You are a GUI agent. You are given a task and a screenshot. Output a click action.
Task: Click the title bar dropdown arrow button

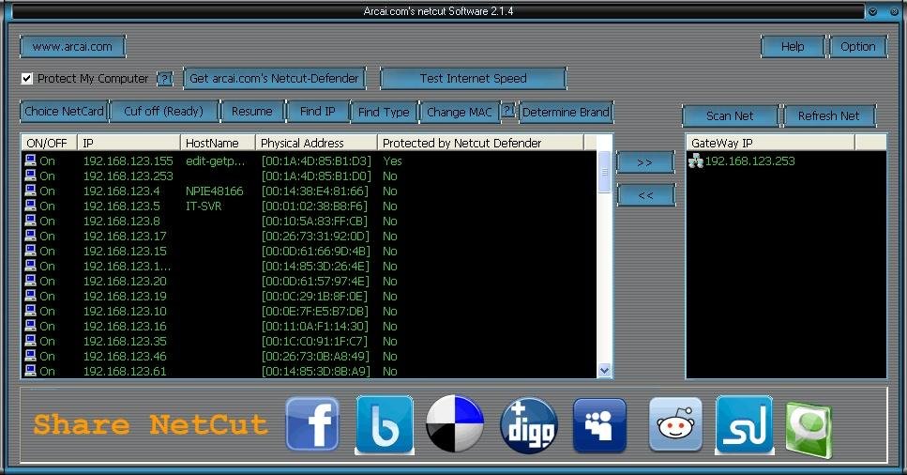(873, 11)
